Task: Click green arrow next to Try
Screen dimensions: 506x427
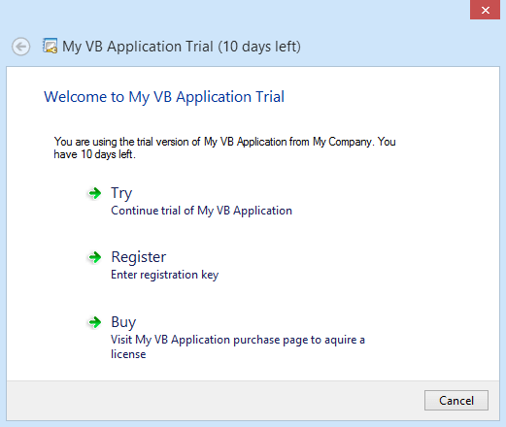Action: pos(95,193)
